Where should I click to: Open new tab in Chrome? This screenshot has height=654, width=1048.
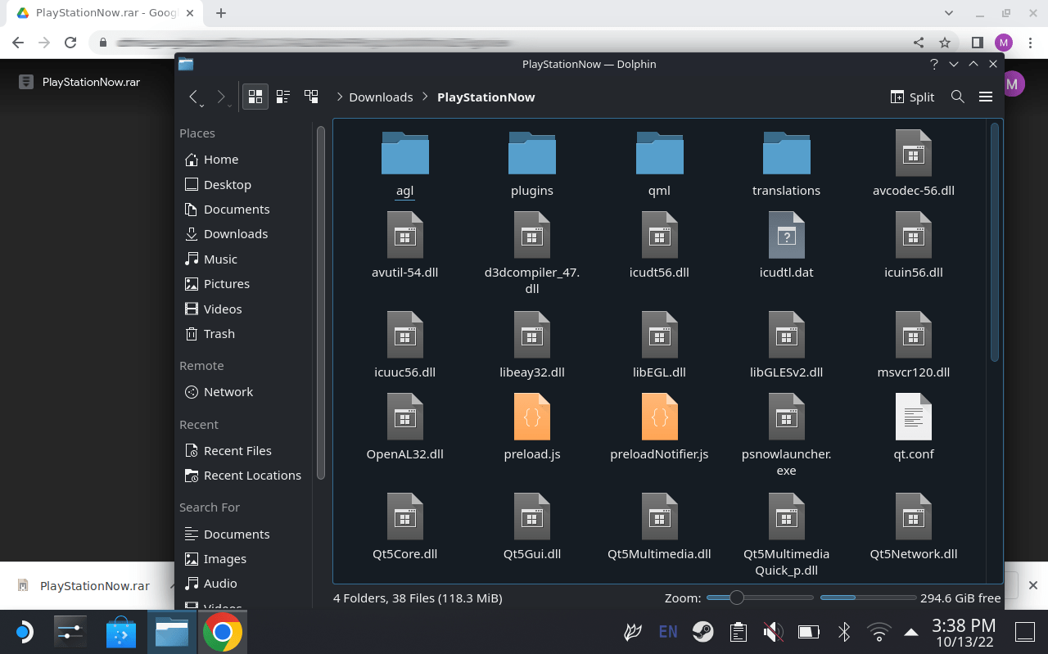click(x=221, y=13)
